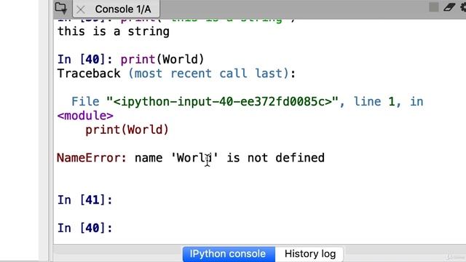This screenshot has height=262, width=466.
Task: Close the Console 1/A tab
Action: (x=81, y=9)
